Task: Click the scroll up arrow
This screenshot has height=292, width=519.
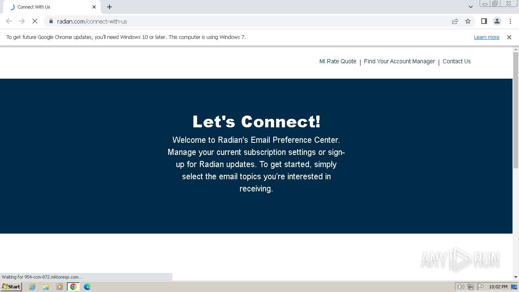Action: pos(516,49)
